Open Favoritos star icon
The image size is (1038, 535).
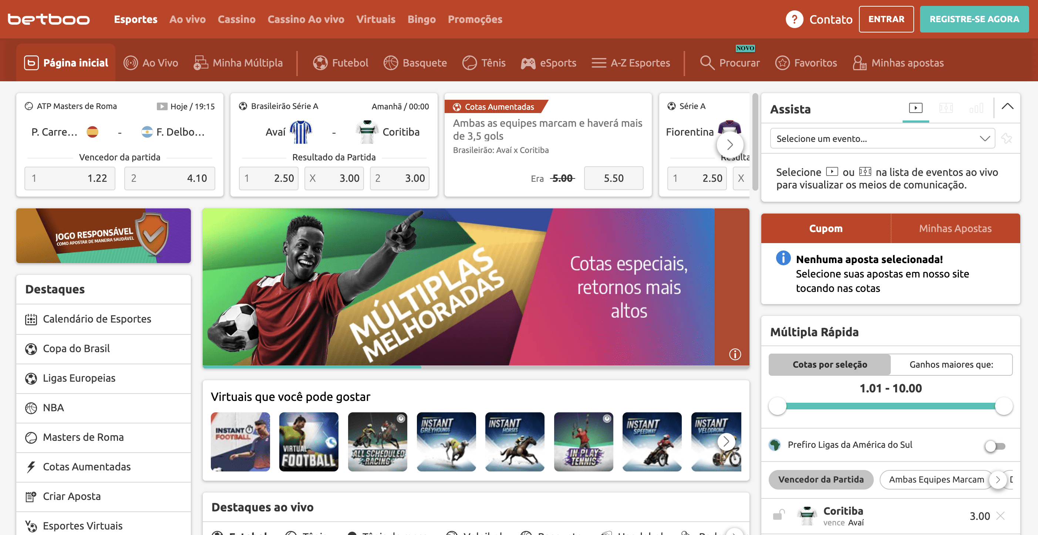point(782,63)
